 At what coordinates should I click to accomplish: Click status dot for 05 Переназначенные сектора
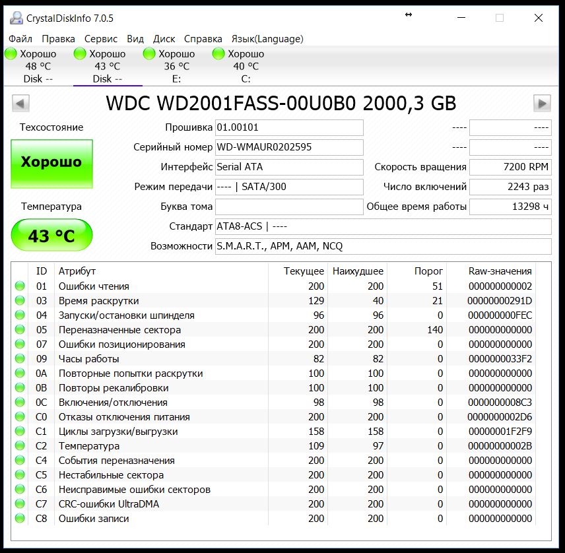pyautogui.click(x=20, y=330)
